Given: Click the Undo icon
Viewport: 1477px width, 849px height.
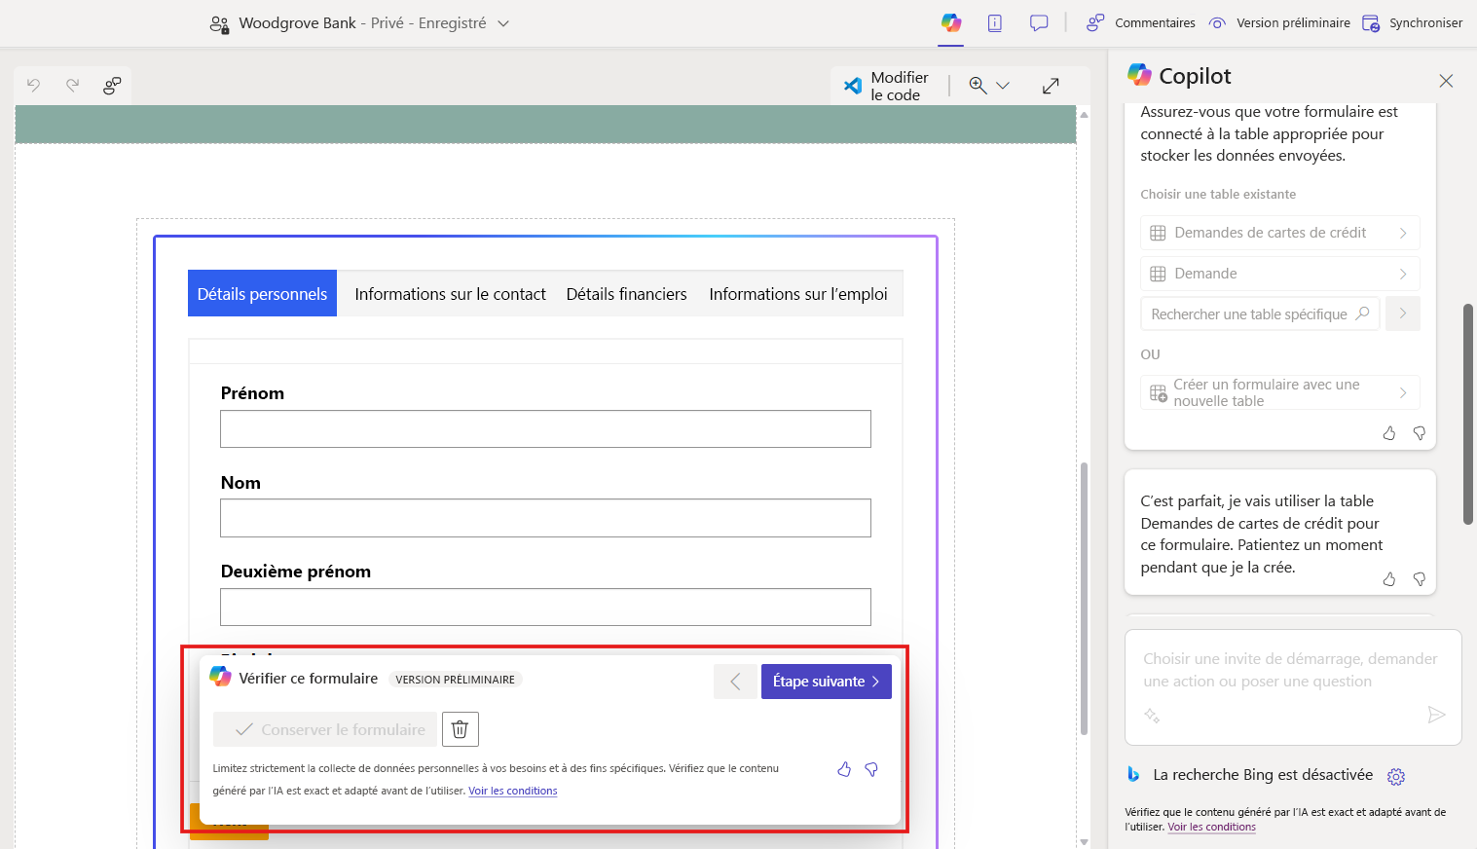Looking at the screenshot, I should pyautogui.click(x=33, y=85).
